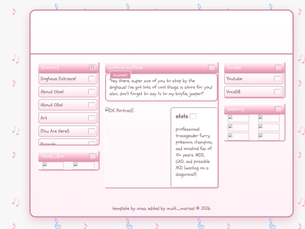Screen dimensions: 305x229
Task: Visit the VocaDB social link
Action: (x=254, y=92)
